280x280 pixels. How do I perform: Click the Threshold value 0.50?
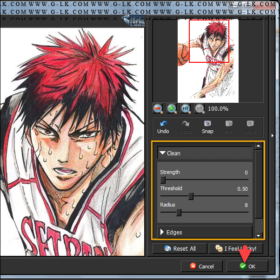point(242,189)
